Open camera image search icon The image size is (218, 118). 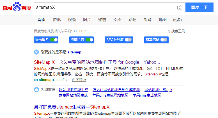coord(180,7)
